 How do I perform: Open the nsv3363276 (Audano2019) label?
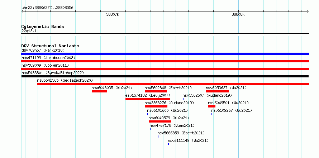(169, 103)
